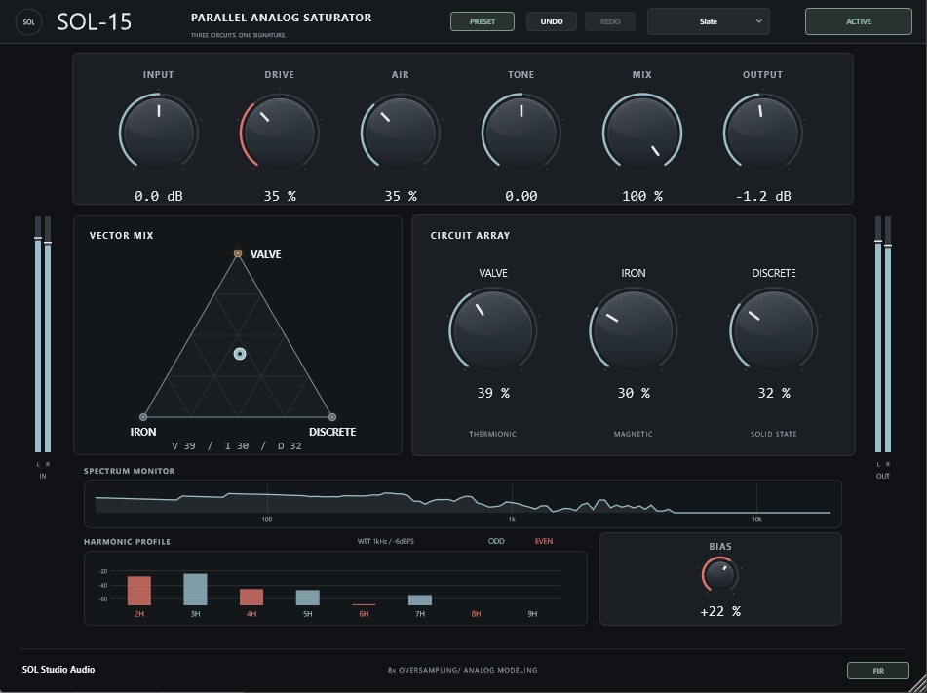Select the IRON vertex of the vector triangle

point(143,417)
